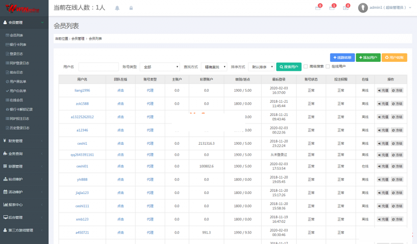Screen dimensions: 417x244
Task: Click the 充值 recharge button for liang1996
Action: click(383, 91)
